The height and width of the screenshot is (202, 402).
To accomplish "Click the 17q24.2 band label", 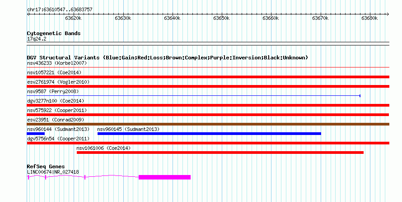I will [37, 39].
